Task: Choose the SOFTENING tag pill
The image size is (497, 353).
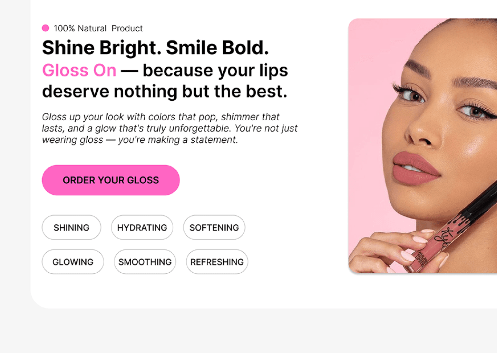Action: [x=214, y=228]
